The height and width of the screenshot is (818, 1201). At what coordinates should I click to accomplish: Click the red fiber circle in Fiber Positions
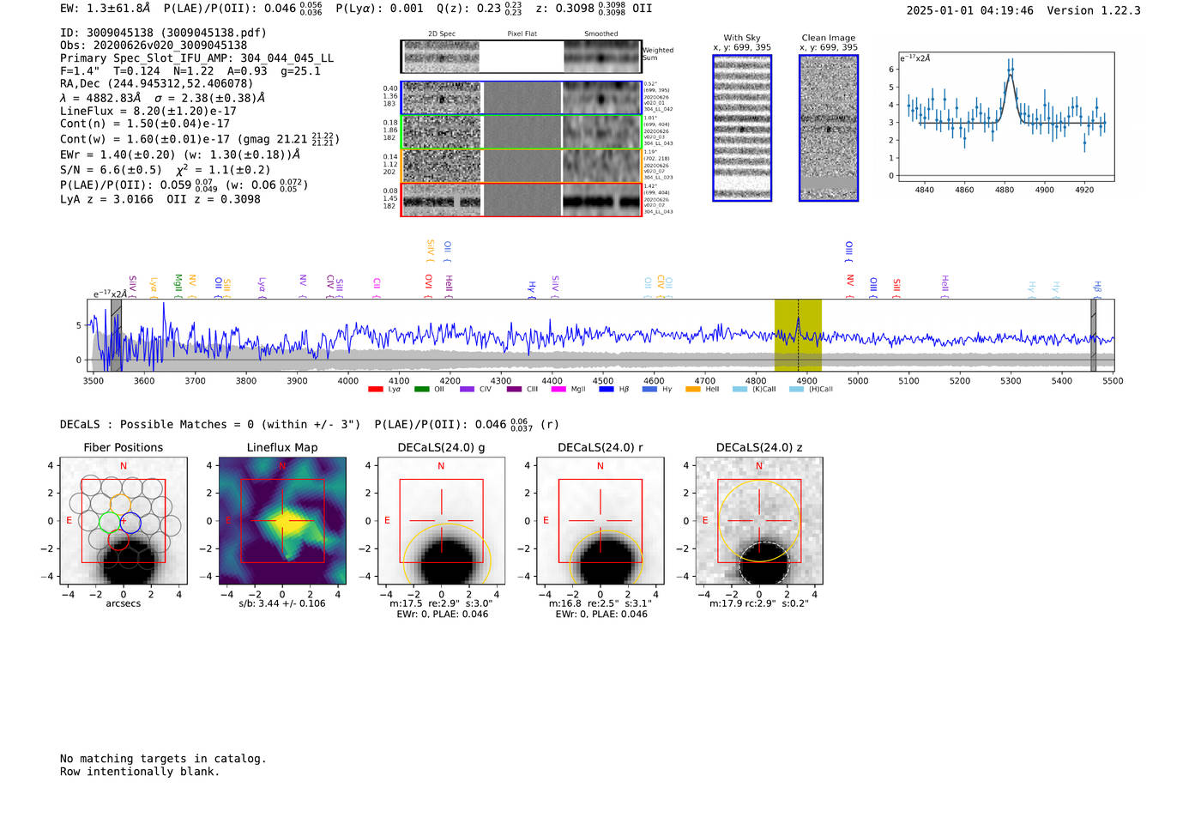[119, 540]
